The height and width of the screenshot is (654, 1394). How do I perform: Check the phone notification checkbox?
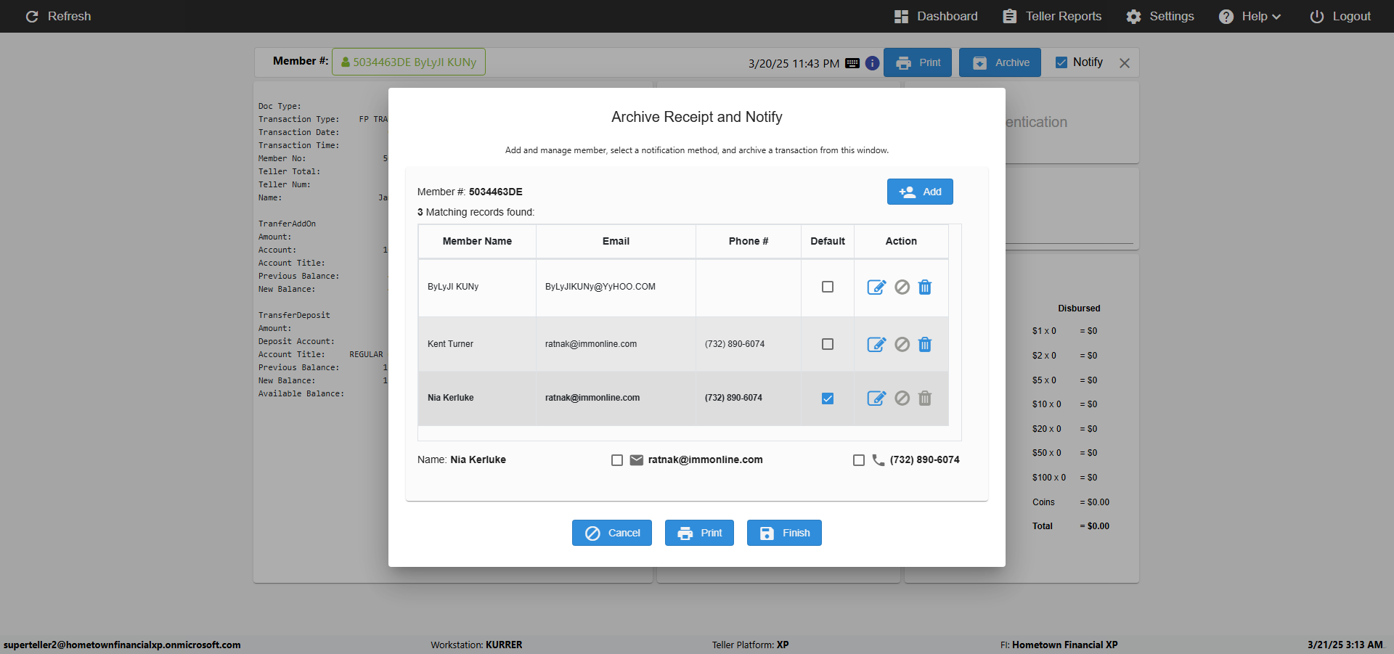(x=859, y=460)
